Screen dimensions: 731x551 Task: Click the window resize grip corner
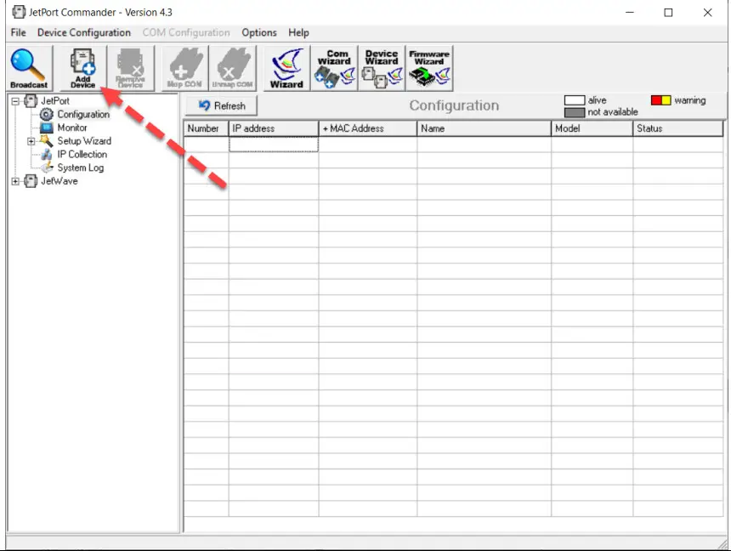722,544
